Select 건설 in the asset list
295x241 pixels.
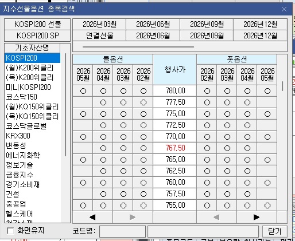(x=32, y=194)
